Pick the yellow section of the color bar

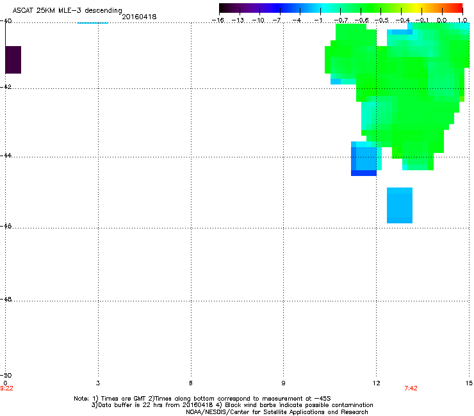click(417, 8)
